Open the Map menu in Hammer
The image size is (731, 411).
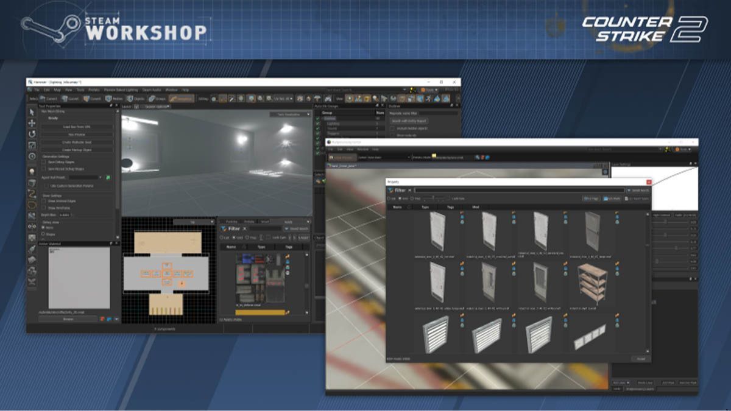57,90
